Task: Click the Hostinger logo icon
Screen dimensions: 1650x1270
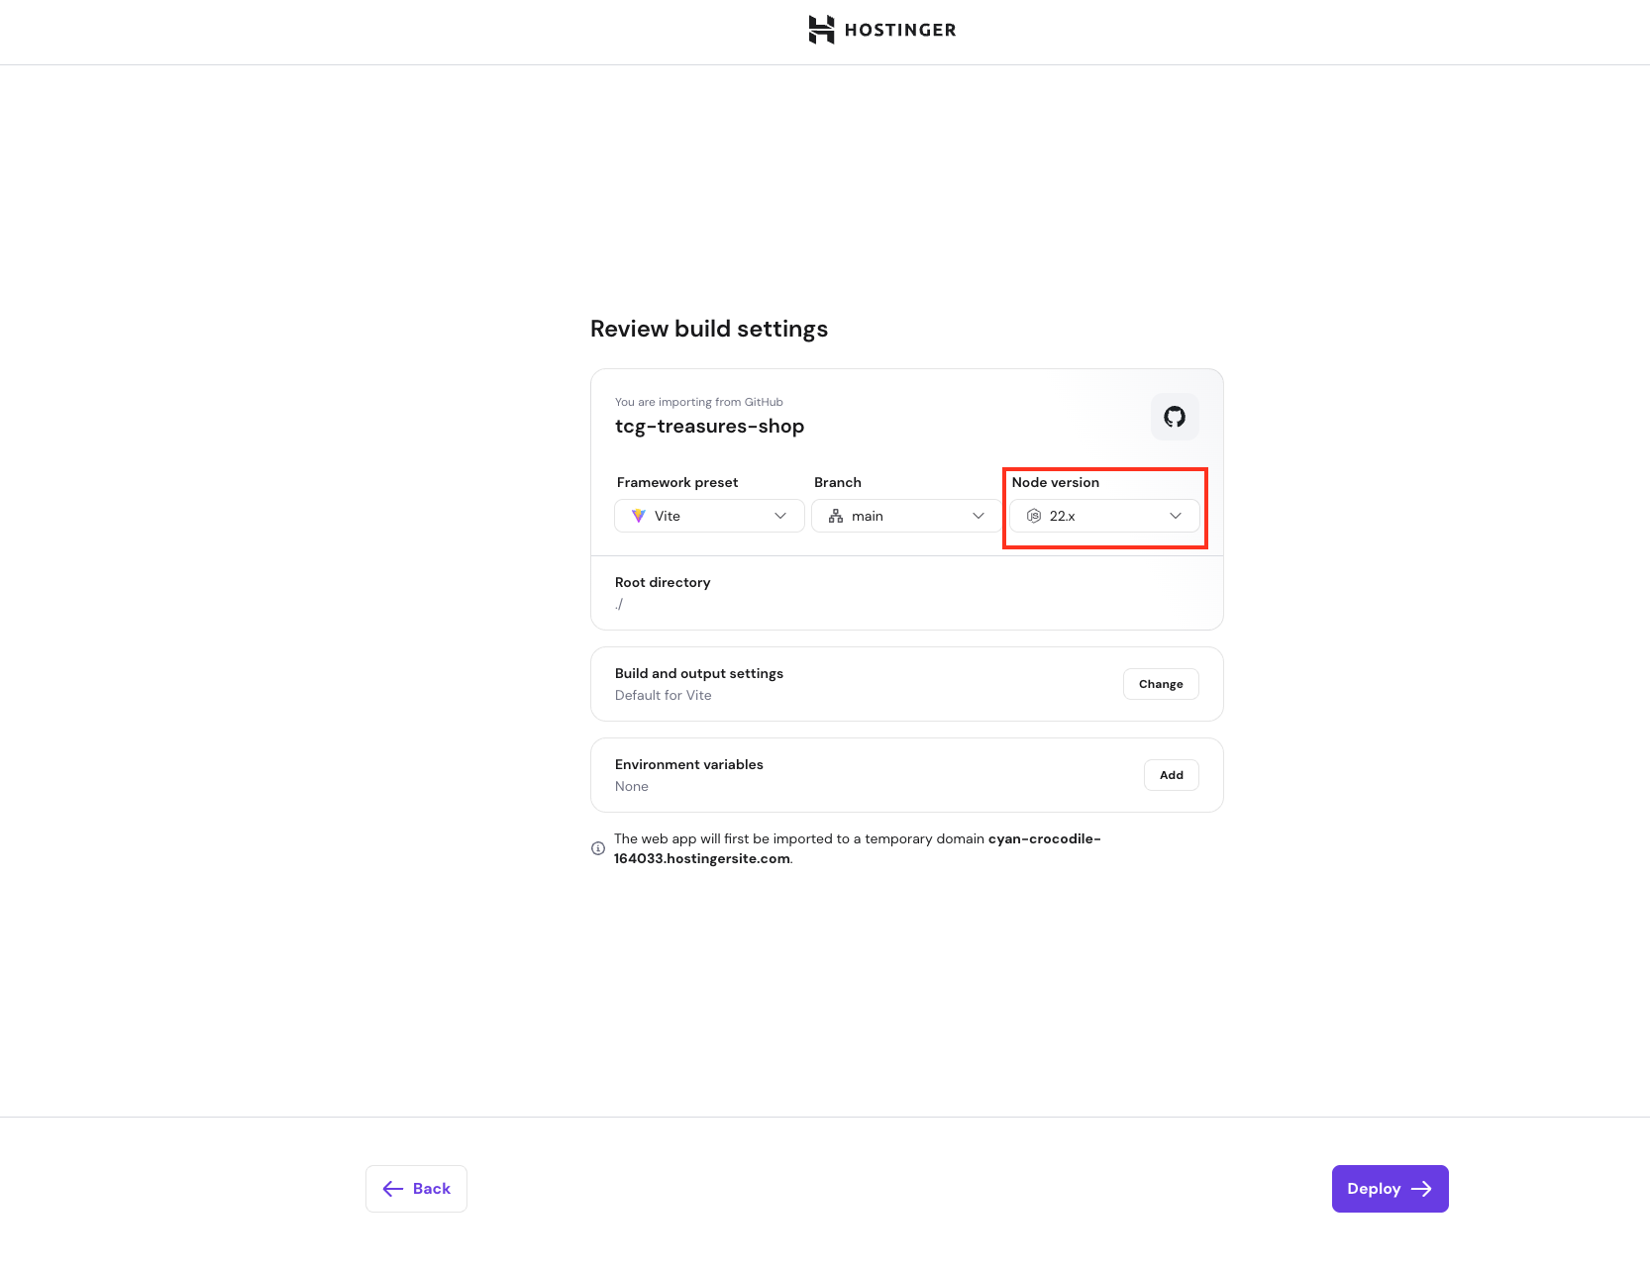Action: tap(821, 30)
